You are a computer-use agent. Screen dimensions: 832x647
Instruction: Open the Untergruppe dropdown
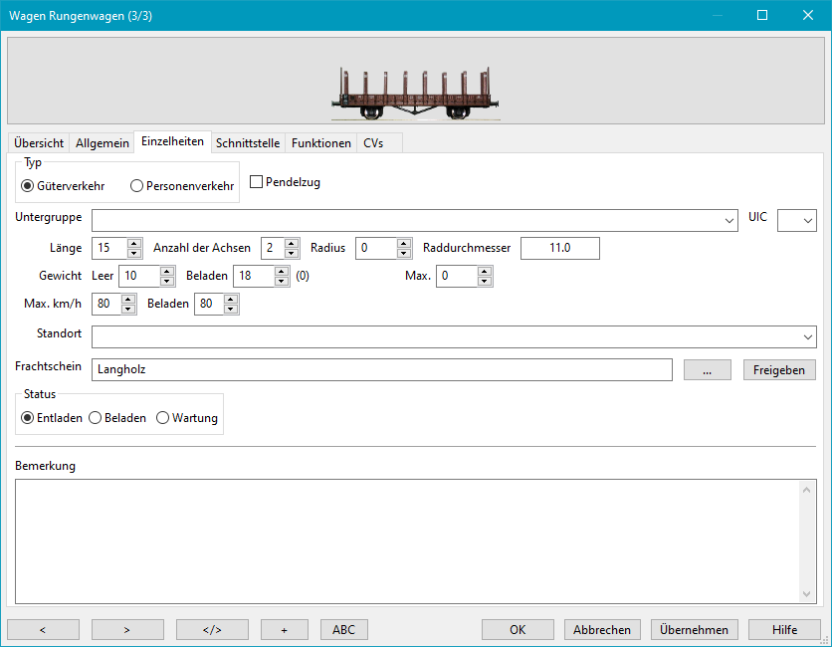coord(729,220)
